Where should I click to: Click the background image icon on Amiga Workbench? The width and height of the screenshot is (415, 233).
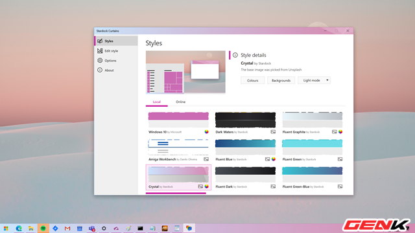click(x=206, y=159)
